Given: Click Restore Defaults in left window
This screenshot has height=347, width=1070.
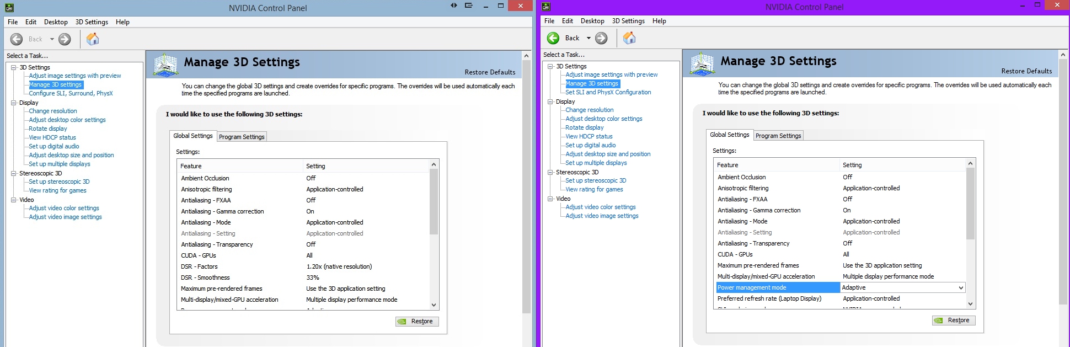Looking at the screenshot, I should [x=490, y=72].
